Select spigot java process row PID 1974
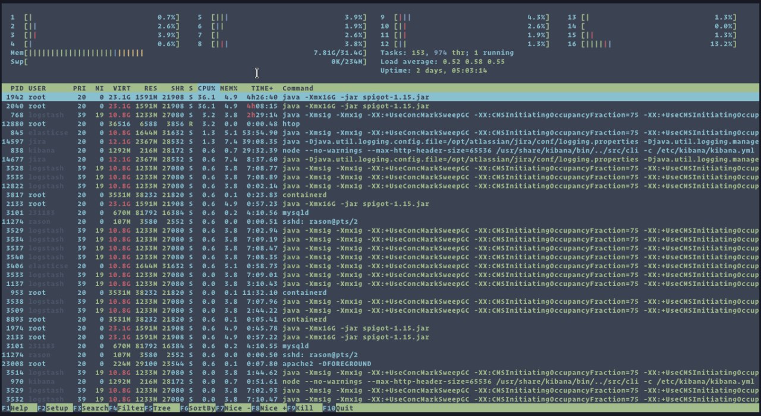The height and width of the screenshot is (416, 761). pyautogui.click(x=380, y=328)
